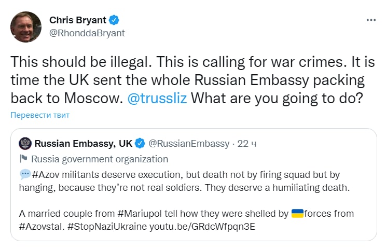Click the government organization flag icon
Screen dimensions: 386x250
coord(23,159)
